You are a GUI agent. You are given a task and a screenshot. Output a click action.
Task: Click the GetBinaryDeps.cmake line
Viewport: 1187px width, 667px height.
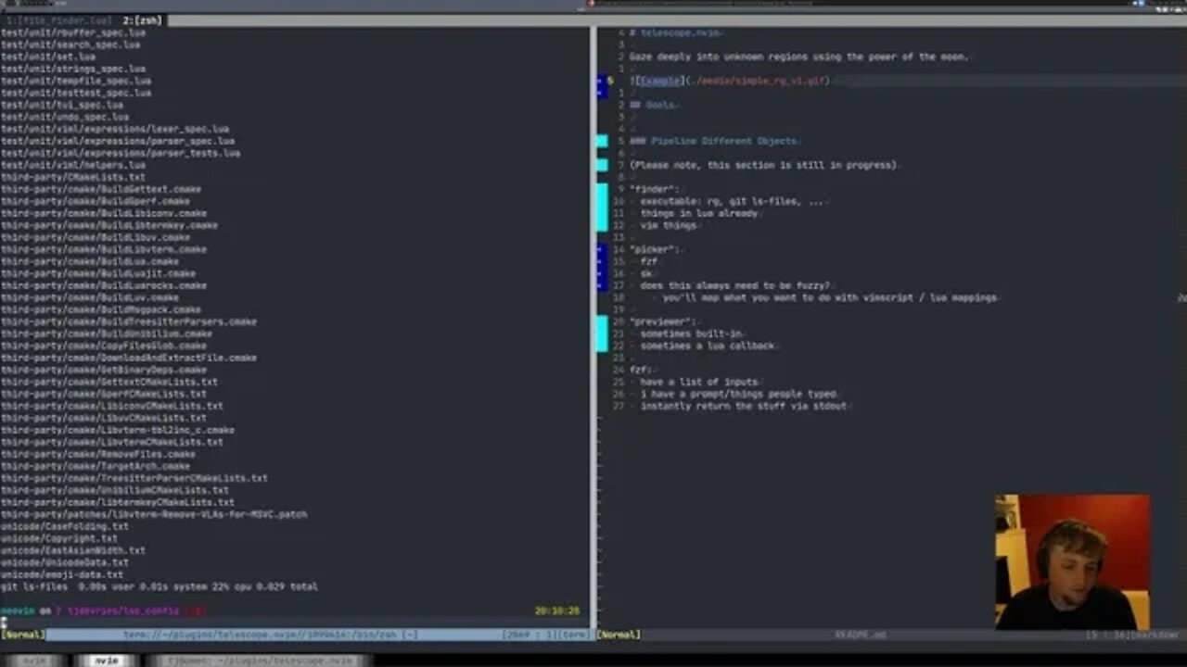point(104,370)
